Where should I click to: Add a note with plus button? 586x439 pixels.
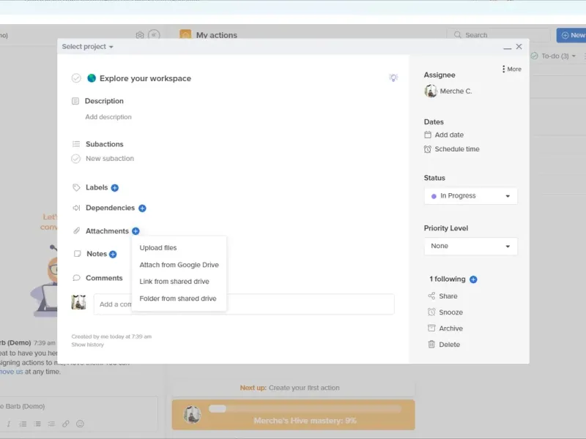click(113, 254)
